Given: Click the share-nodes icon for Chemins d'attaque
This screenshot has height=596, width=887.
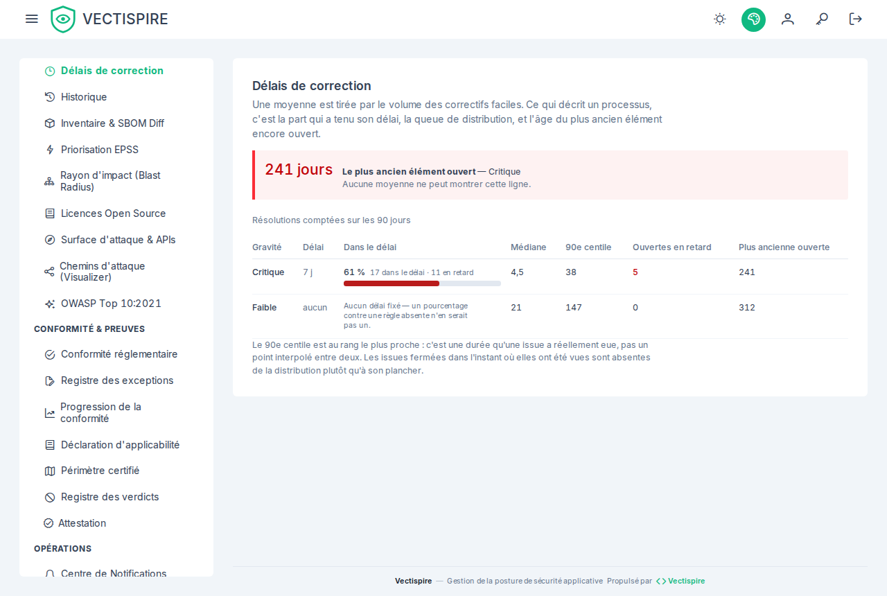Looking at the screenshot, I should pos(49,272).
